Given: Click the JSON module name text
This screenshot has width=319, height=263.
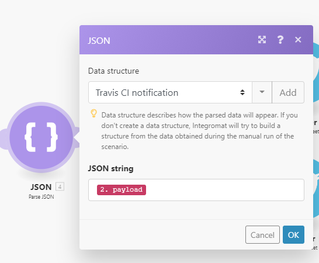Looking at the screenshot, I should coord(41,187).
